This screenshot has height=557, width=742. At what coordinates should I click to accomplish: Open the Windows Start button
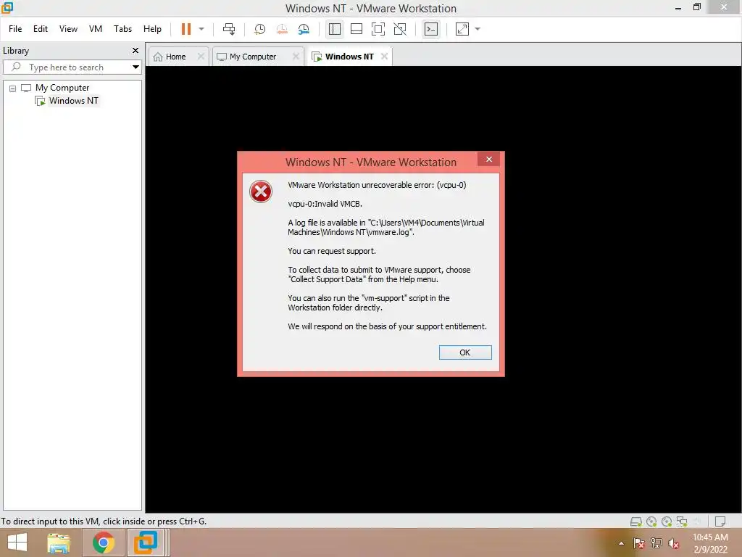coord(17,542)
